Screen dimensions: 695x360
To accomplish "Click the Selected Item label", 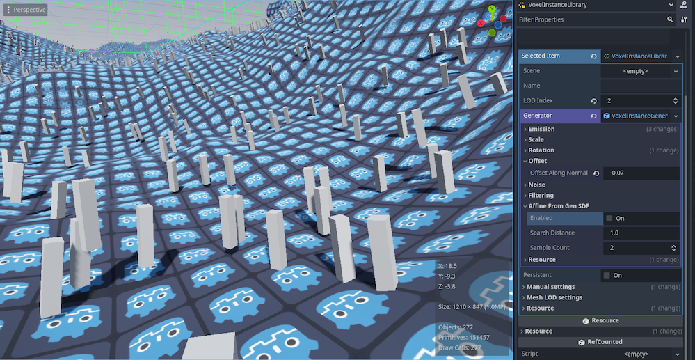I will point(541,56).
